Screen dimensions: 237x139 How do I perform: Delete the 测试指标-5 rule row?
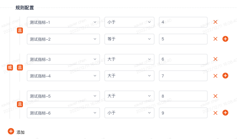click(215, 96)
